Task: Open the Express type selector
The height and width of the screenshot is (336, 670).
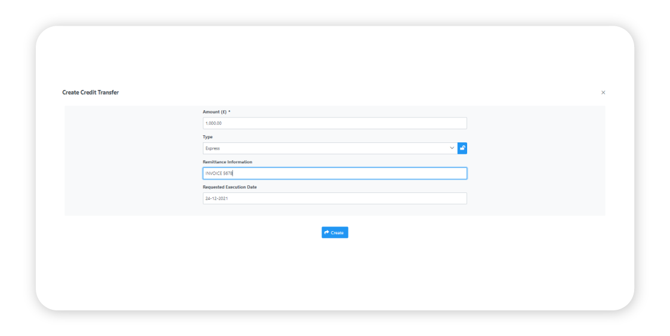Action: tap(328, 148)
